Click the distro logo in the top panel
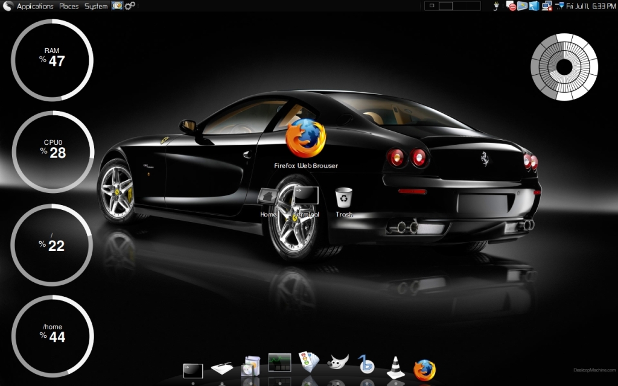 point(8,6)
